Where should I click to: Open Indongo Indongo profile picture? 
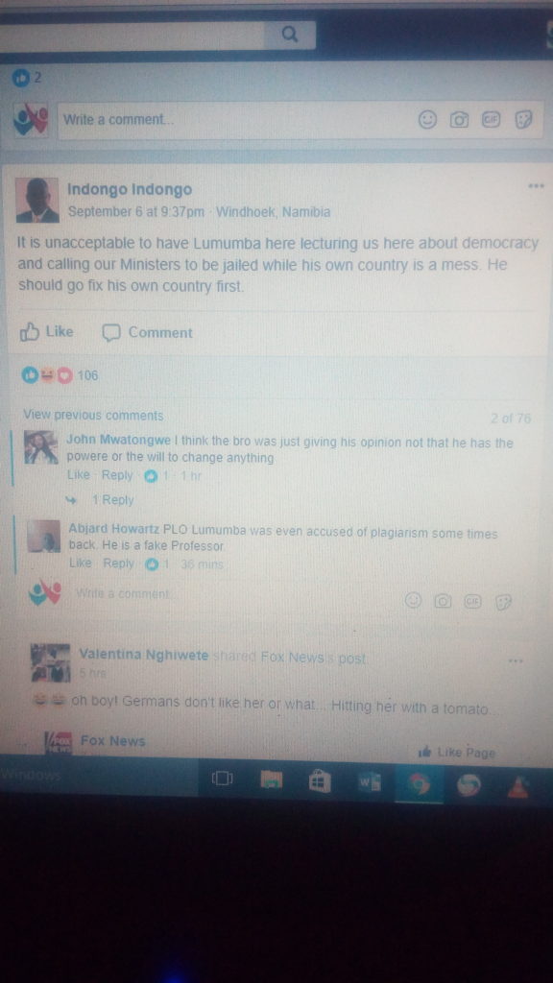[37, 200]
